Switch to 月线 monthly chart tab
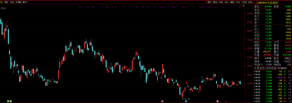Viewport: 292px width, 103px height. (x=12, y=2)
